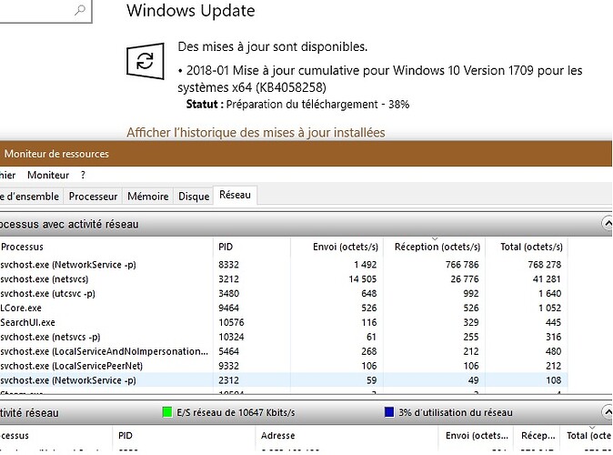Screen dimensions: 613x455
Task: Click the blue network utilization indicator square
Action: [390, 413]
